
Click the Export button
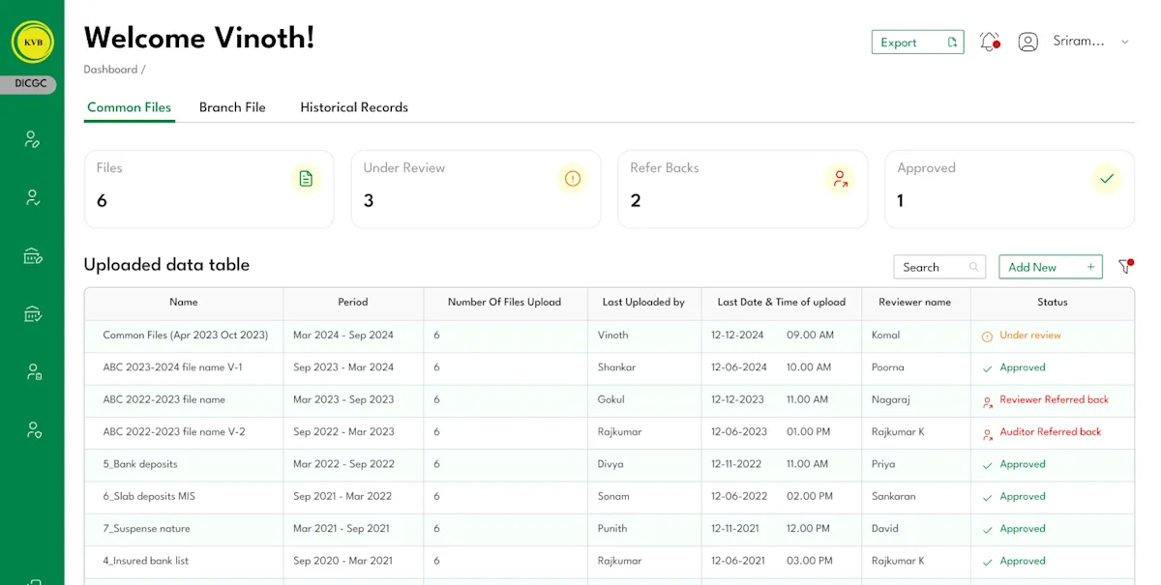(x=918, y=42)
